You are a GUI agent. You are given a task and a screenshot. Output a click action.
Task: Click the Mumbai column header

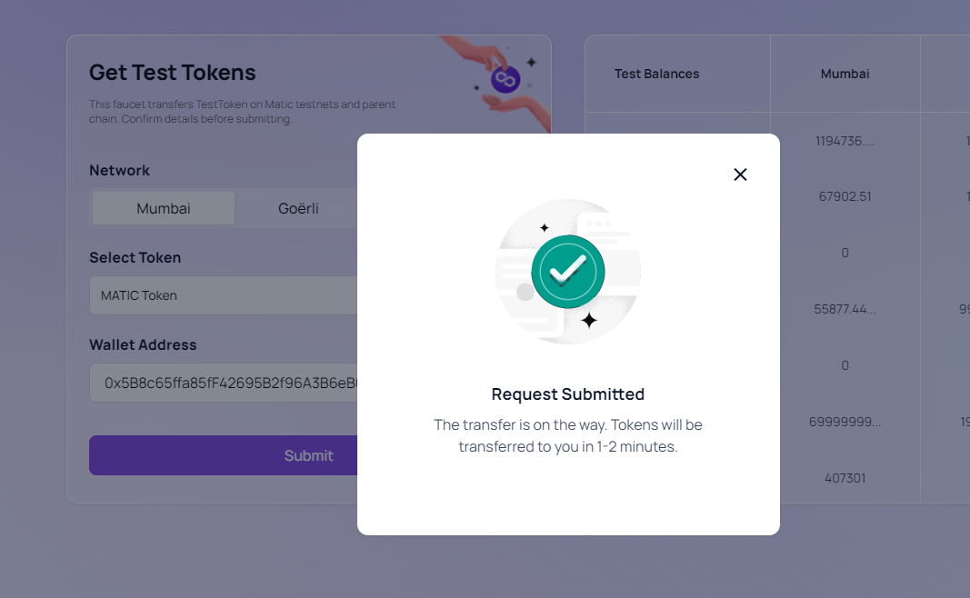(845, 74)
